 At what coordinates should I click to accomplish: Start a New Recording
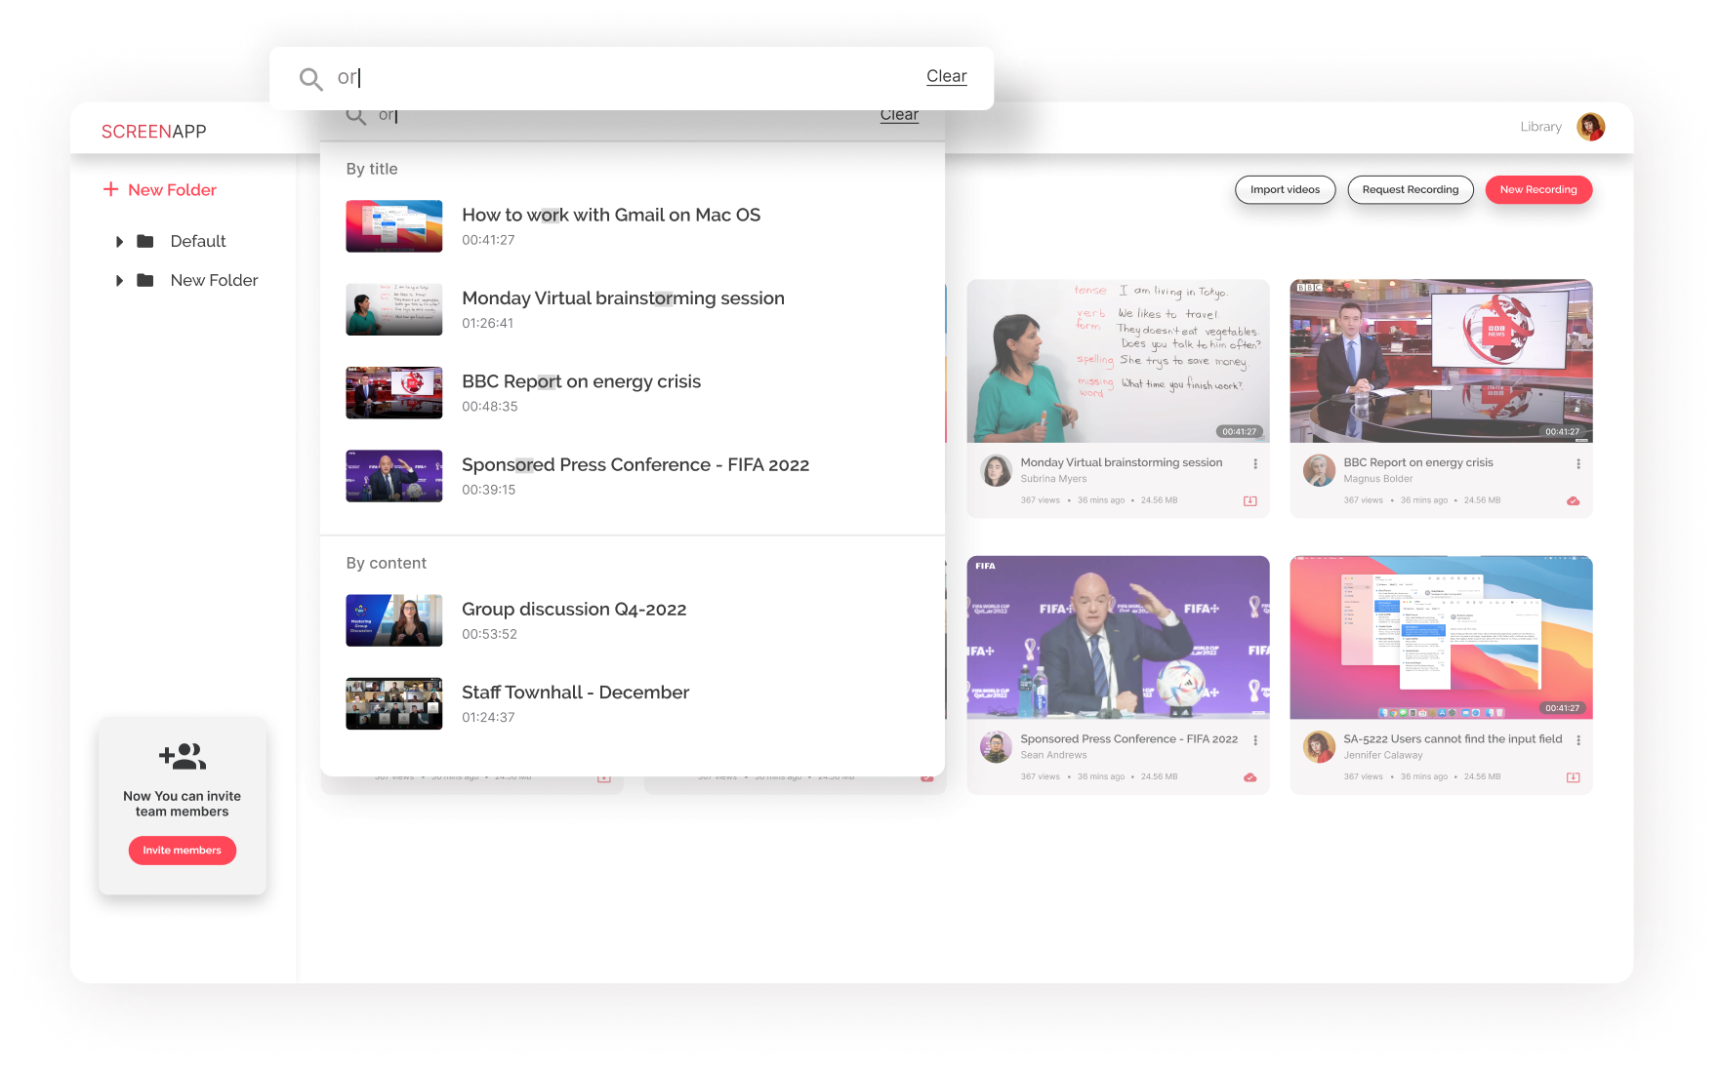point(1538,190)
